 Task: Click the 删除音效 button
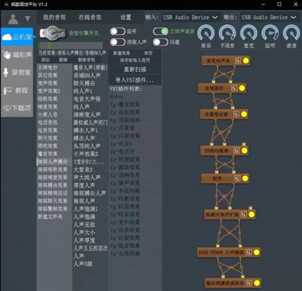coord(87,60)
